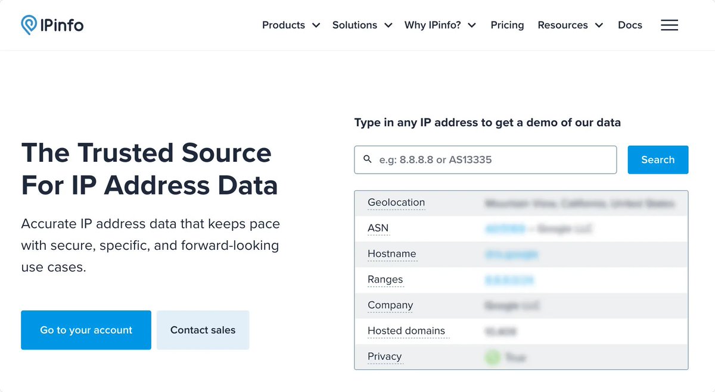The height and width of the screenshot is (392, 715).
Task: Click the blurred Hosted domains value
Action: coord(500,331)
